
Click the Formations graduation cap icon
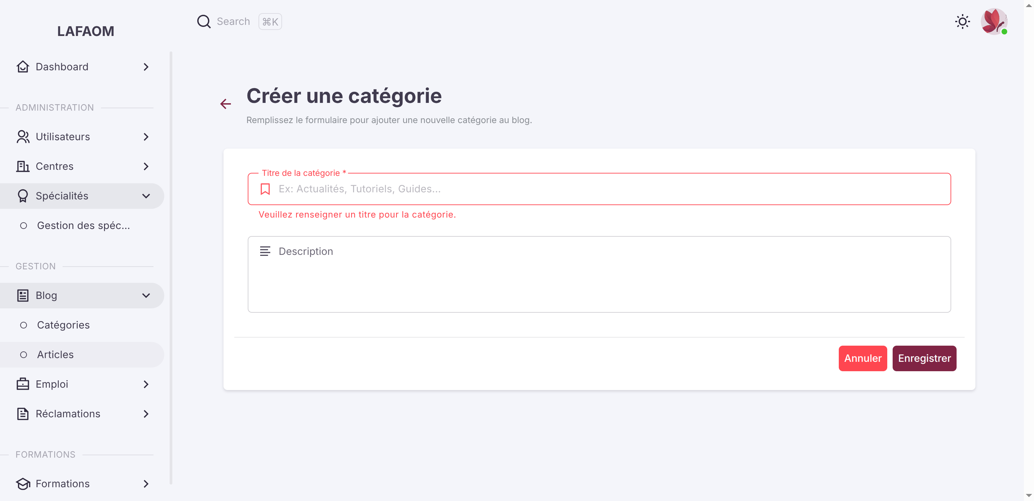(23, 484)
